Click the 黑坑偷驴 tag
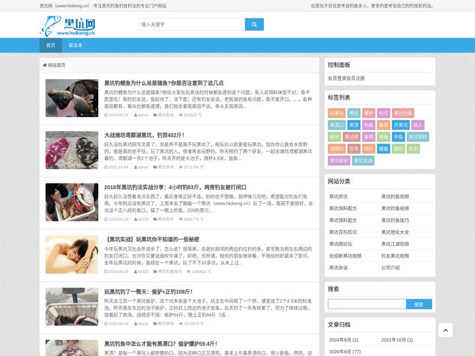This screenshot has height=356, width=475. (x=339, y=160)
